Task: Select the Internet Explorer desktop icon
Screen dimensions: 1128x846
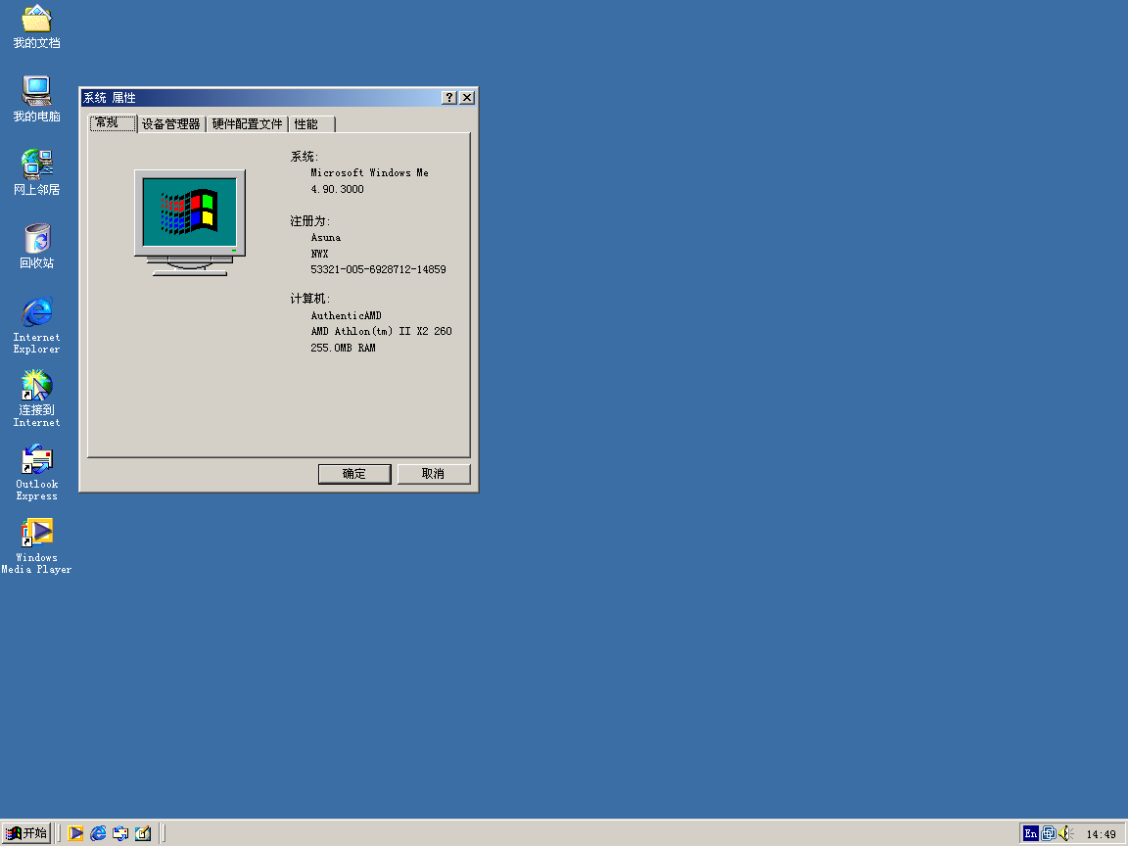Action: coord(36,325)
